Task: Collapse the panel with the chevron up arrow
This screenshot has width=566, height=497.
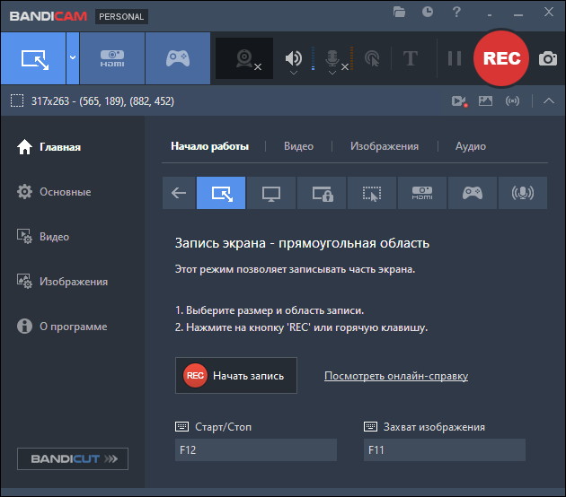Action: click(x=549, y=100)
